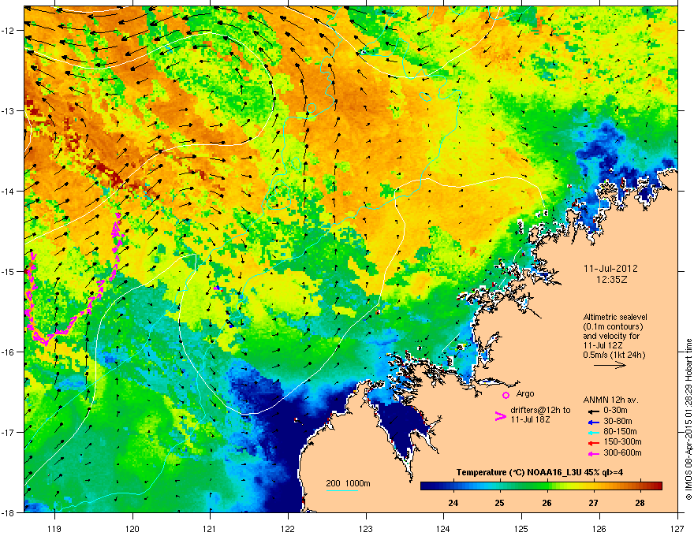This screenshot has height=536, width=694.
Task: Click longitude axis label 122
Action: click(x=288, y=528)
